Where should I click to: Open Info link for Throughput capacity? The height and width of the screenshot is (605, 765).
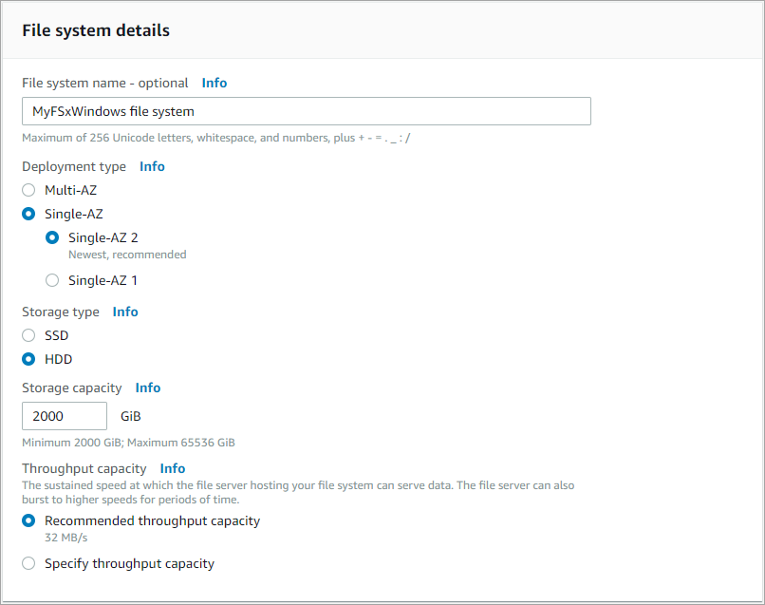[173, 468]
